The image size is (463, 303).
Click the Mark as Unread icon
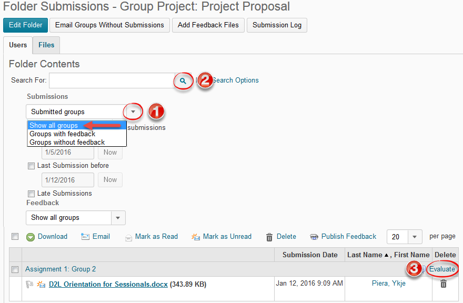[x=196, y=237]
